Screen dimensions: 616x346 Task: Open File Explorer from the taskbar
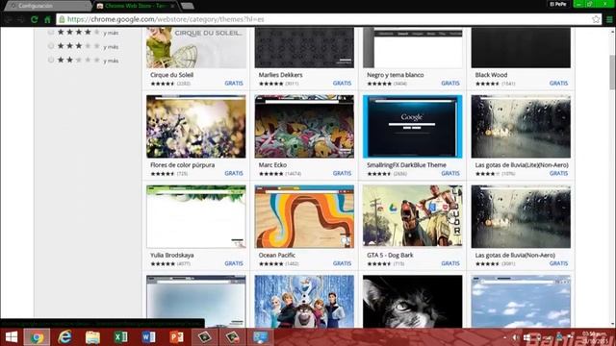tap(92, 337)
